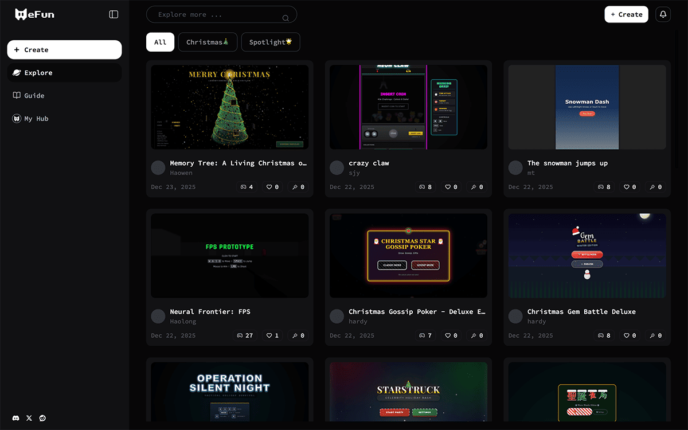Visit WeFun on X via the X icon
The width and height of the screenshot is (688, 430).
(29, 418)
